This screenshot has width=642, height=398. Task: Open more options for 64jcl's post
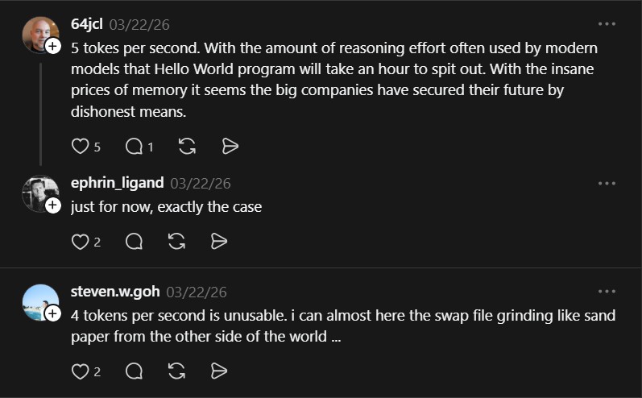pos(607,24)
